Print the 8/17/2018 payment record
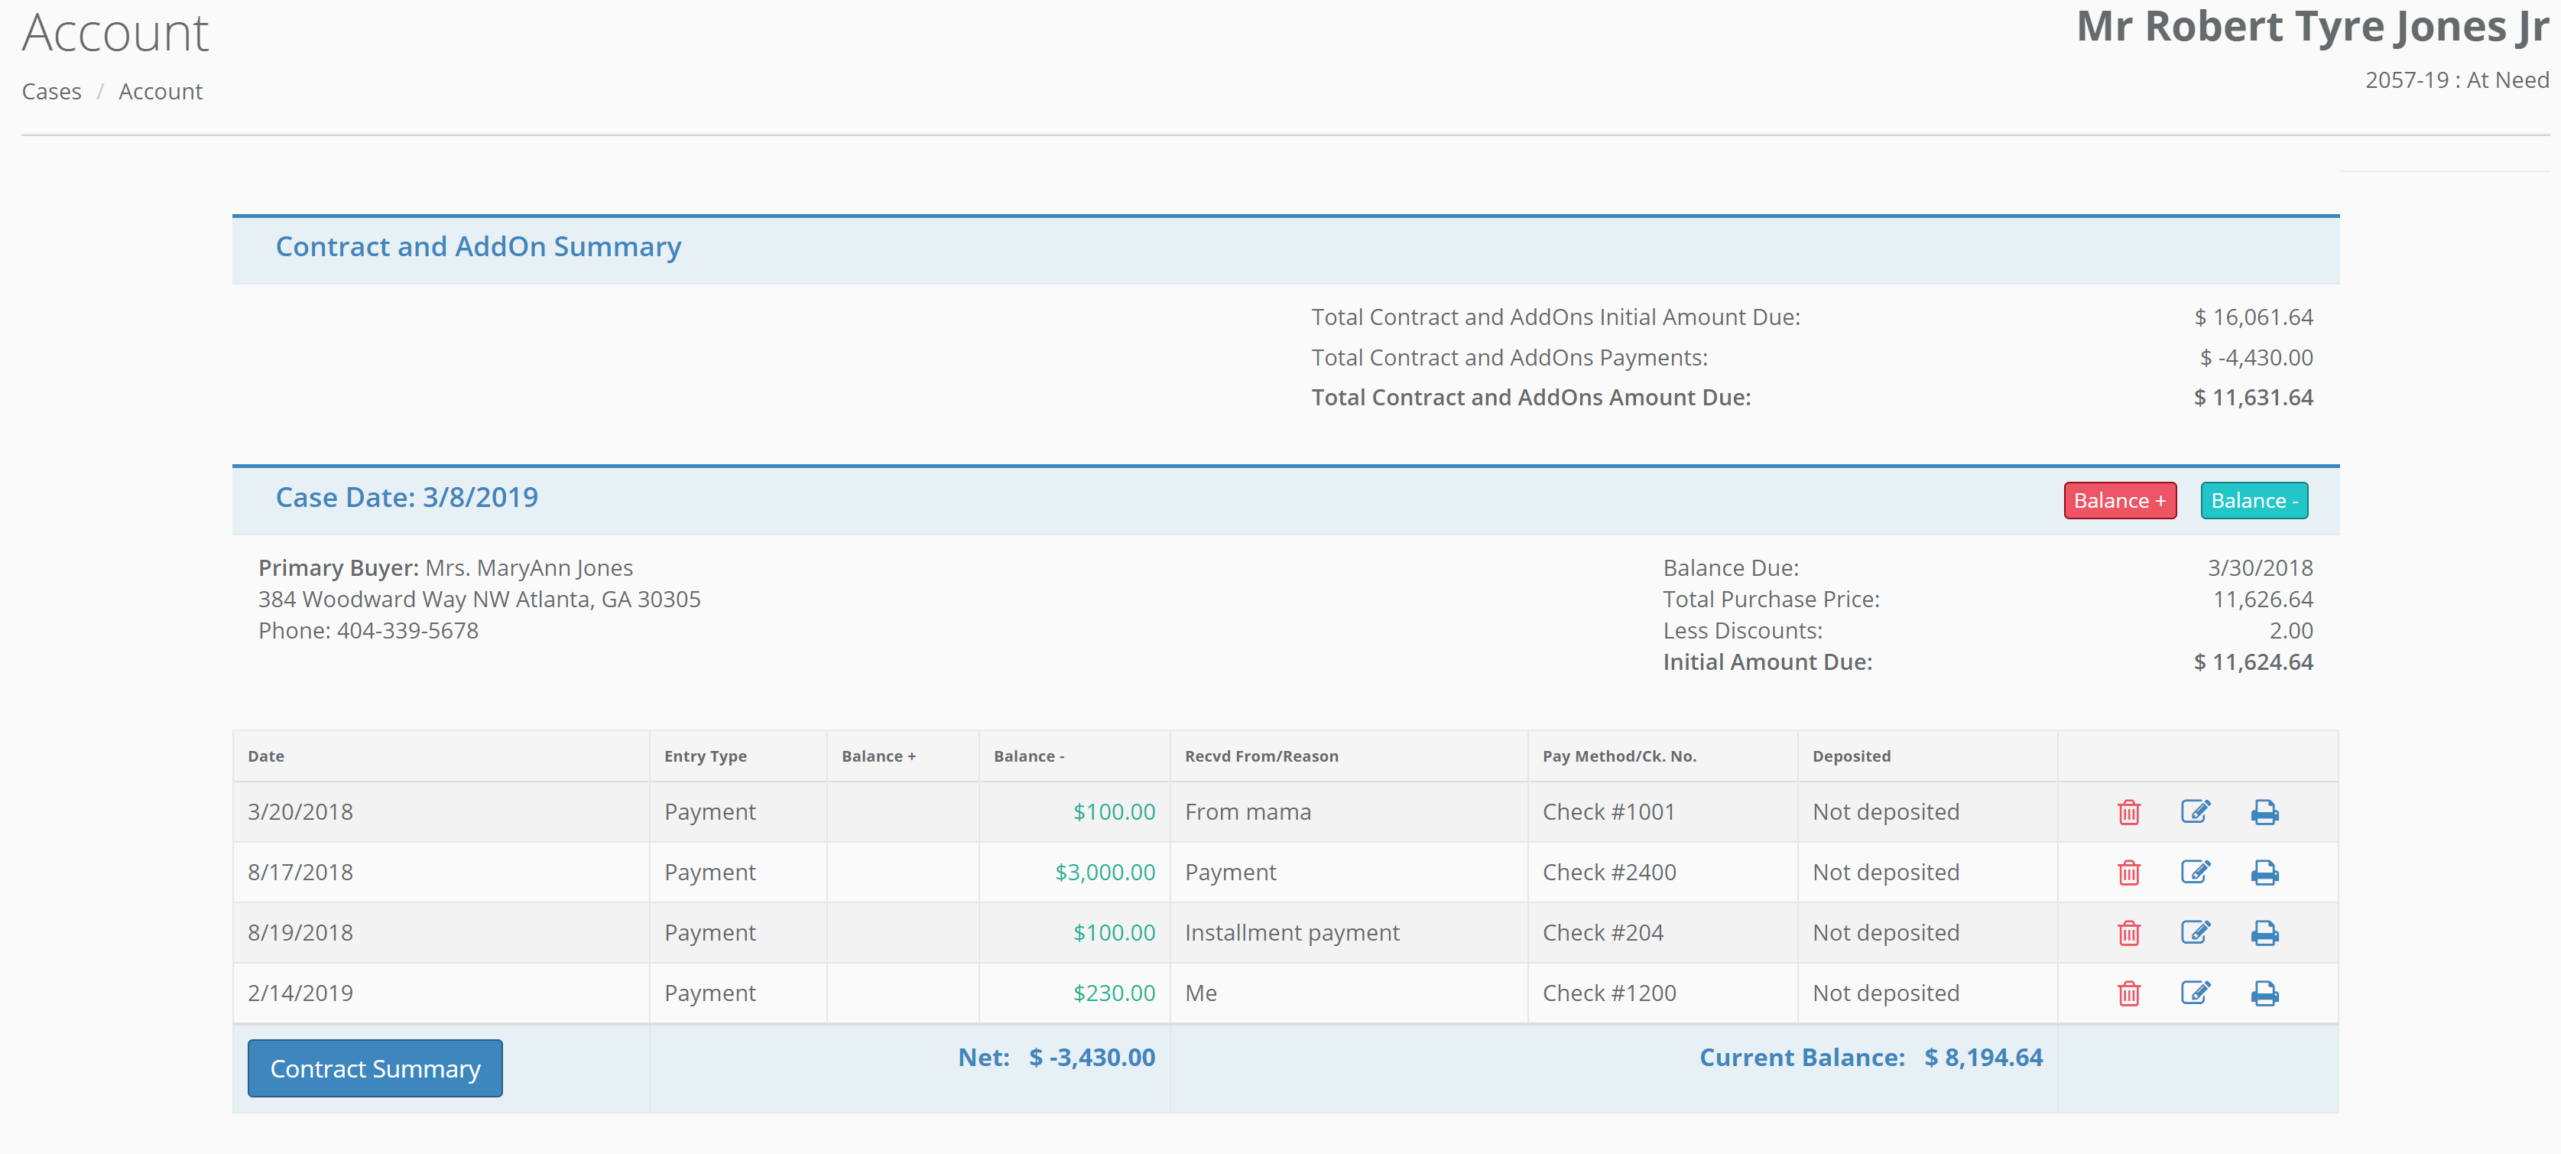This screenshot has height=1154, width=2561. coord(2264,873)
